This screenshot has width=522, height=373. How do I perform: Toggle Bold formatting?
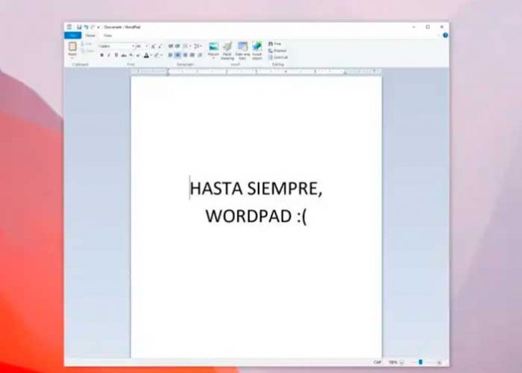(101, 55)
